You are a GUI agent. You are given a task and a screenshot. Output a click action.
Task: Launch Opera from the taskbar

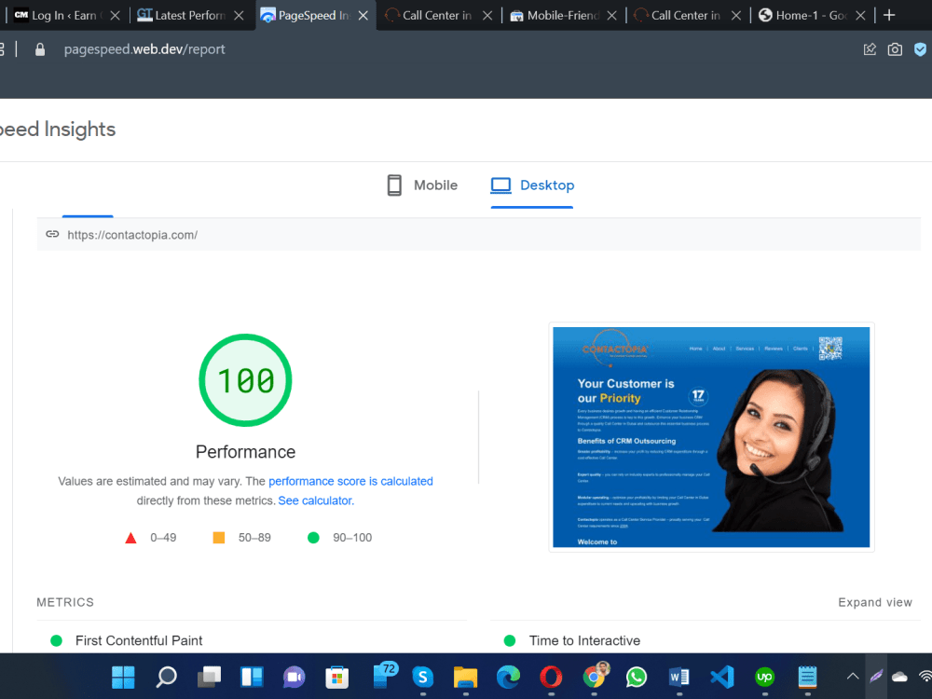click(551, 677)
